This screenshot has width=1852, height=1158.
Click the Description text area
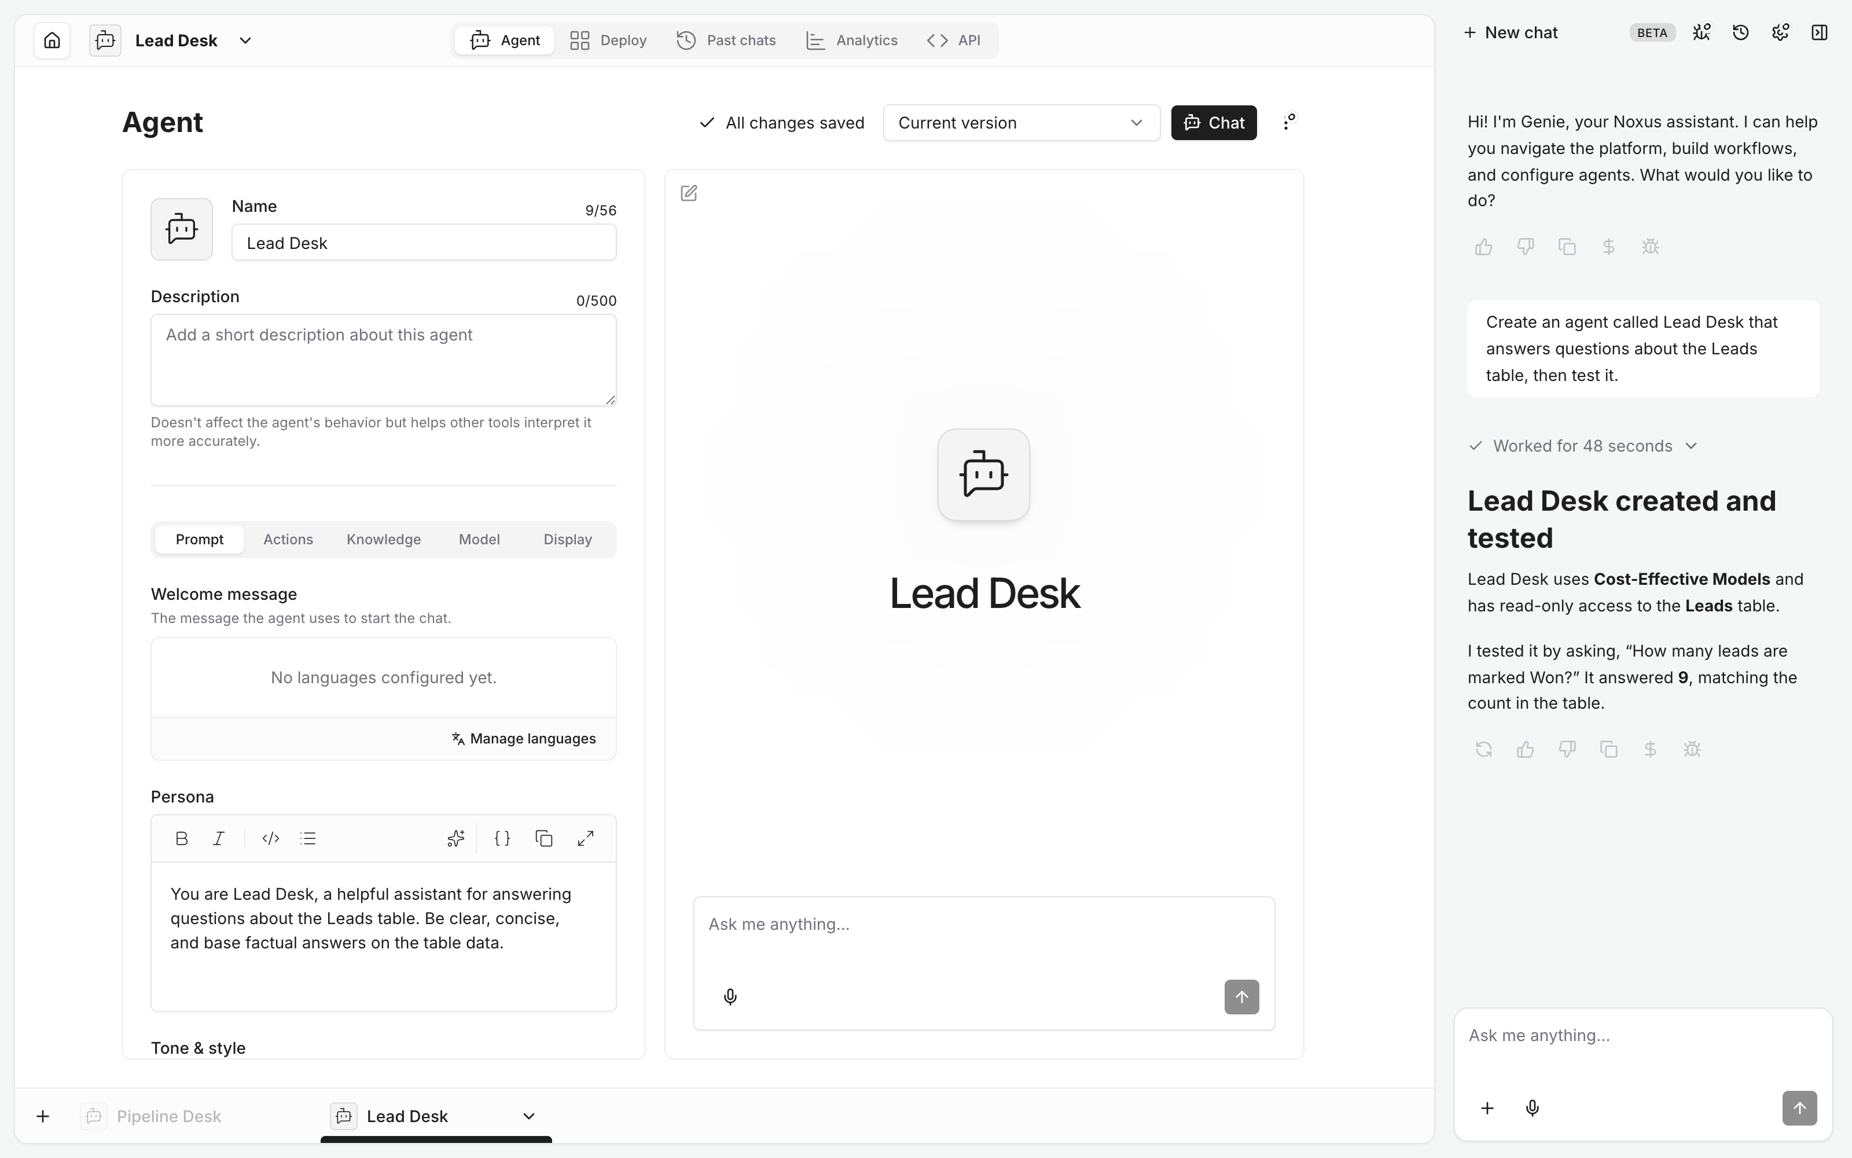tap(383, 359)
